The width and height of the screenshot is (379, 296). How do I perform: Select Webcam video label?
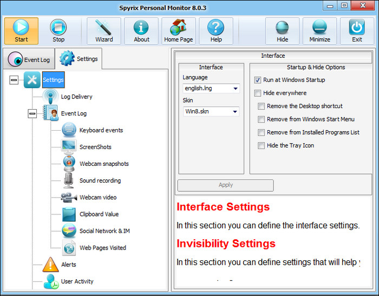tap(98, 197)
